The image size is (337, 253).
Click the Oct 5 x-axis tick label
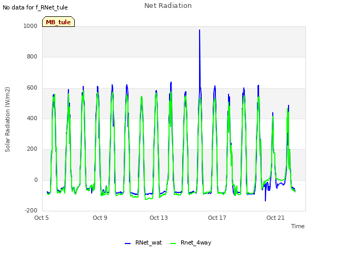click(42, 218)
